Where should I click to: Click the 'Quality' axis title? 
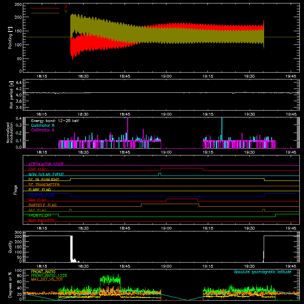[10, 247]
